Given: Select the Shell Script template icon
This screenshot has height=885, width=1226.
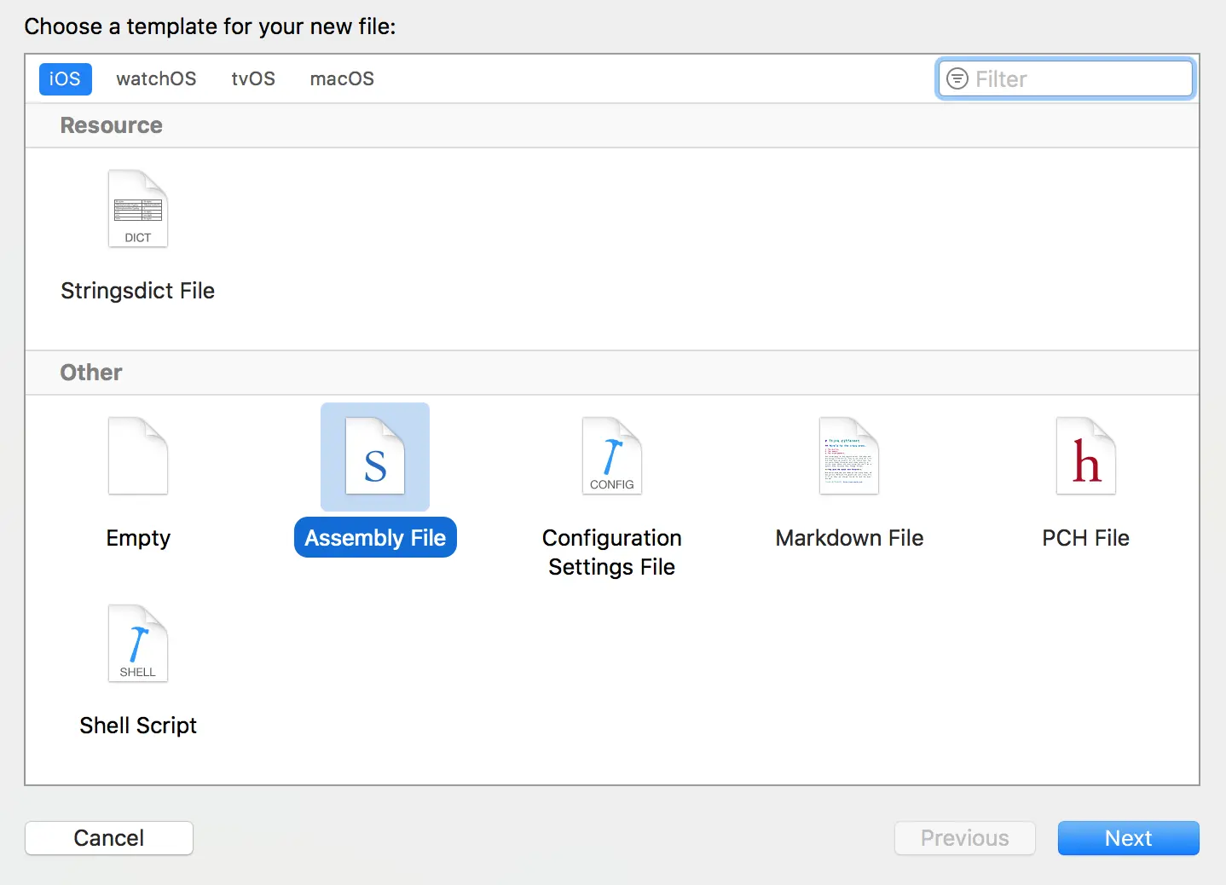Looking at the screenshot, I should 138,644.
